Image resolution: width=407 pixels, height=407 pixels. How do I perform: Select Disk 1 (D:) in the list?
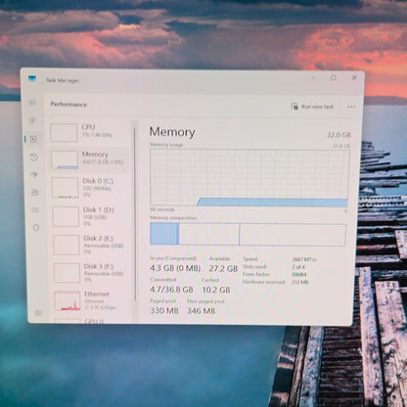click(x=90, y=216)
